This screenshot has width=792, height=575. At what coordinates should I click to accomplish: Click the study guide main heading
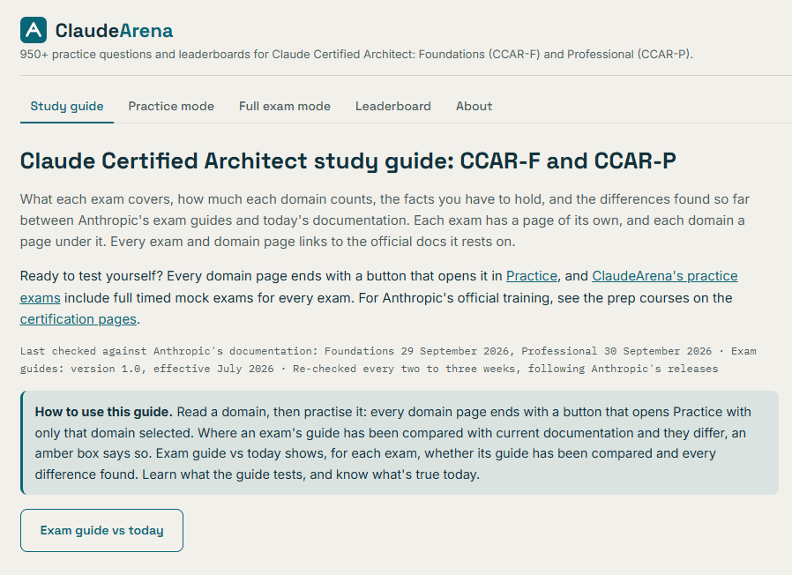click(x=348, y=161)
